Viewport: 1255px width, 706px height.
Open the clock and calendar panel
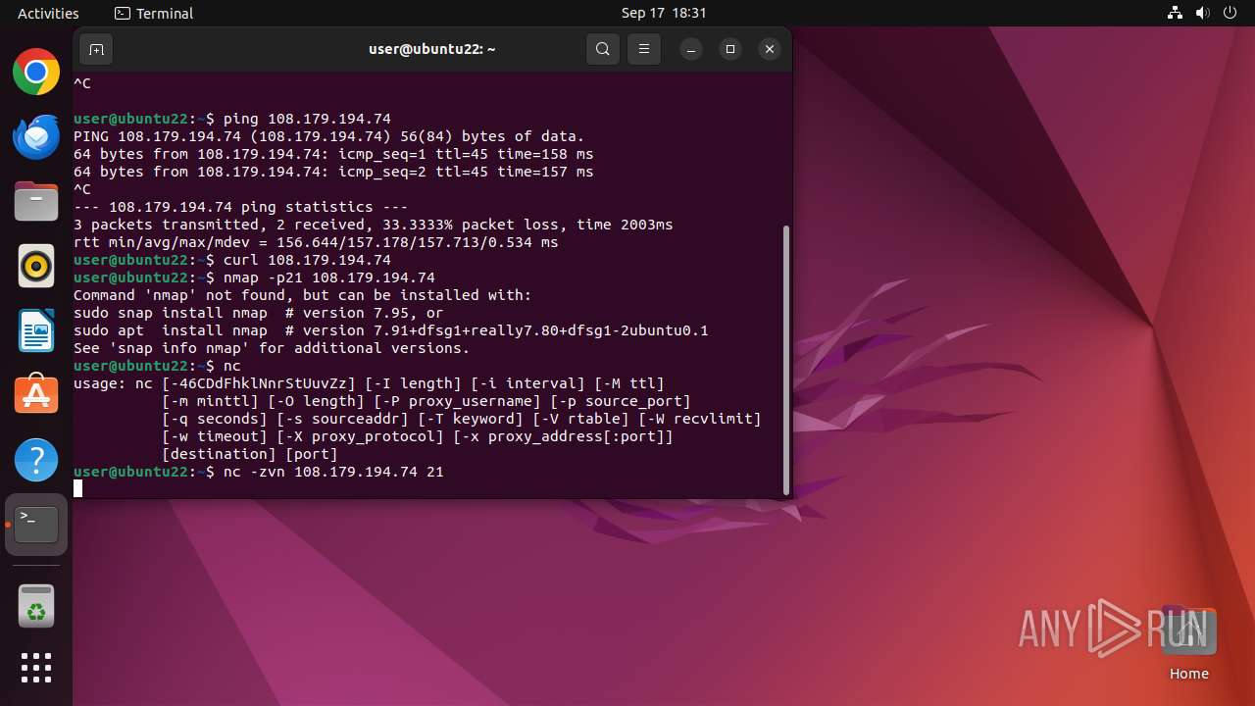(664, 13)
